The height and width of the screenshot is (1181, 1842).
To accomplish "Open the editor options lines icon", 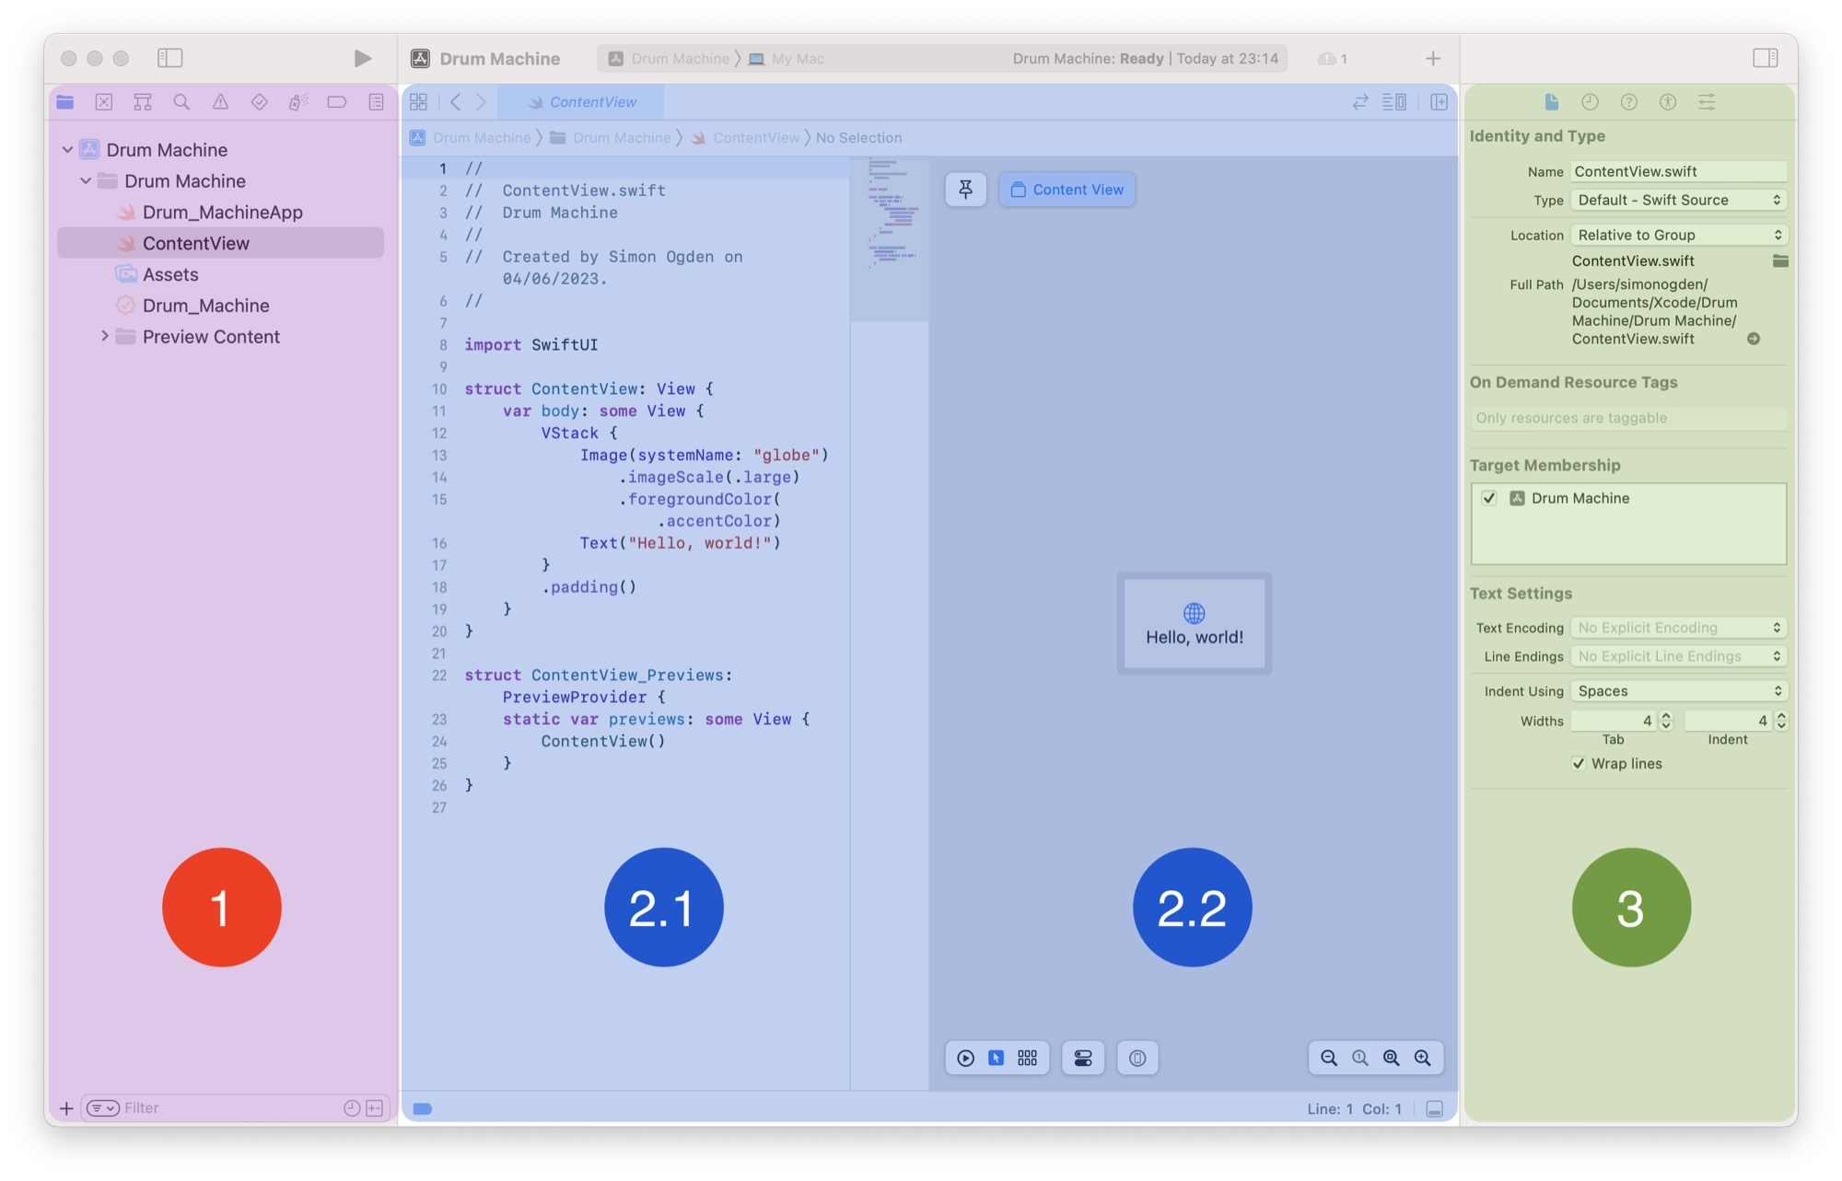I will click(x=1394, y=102).
